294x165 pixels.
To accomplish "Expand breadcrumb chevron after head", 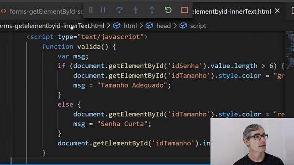I will pyautogui.click(x=175, y=26).
